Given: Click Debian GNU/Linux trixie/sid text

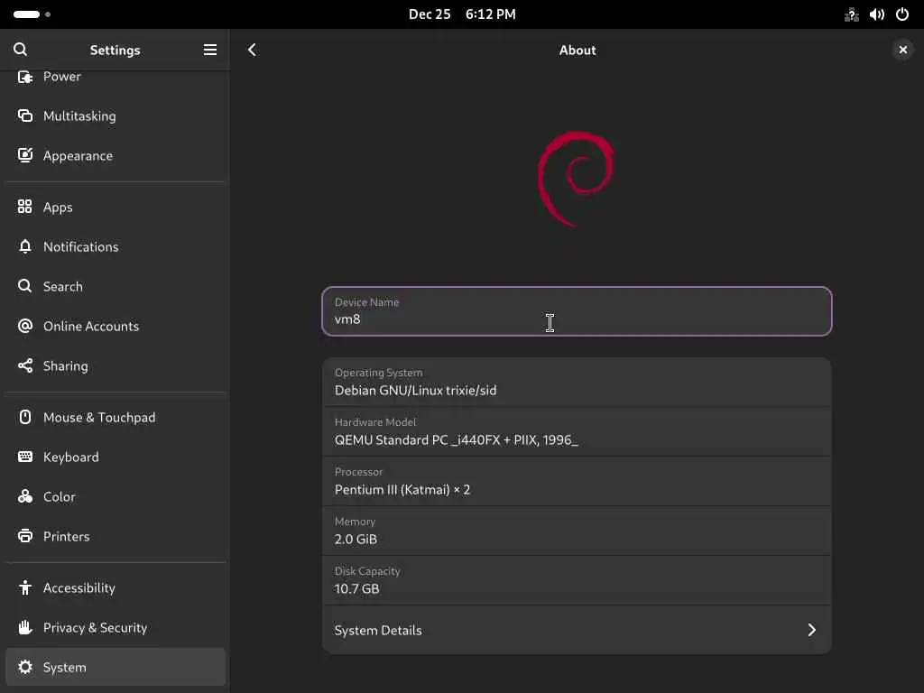Looking at the screenshot, I should (x=415, y=390).
